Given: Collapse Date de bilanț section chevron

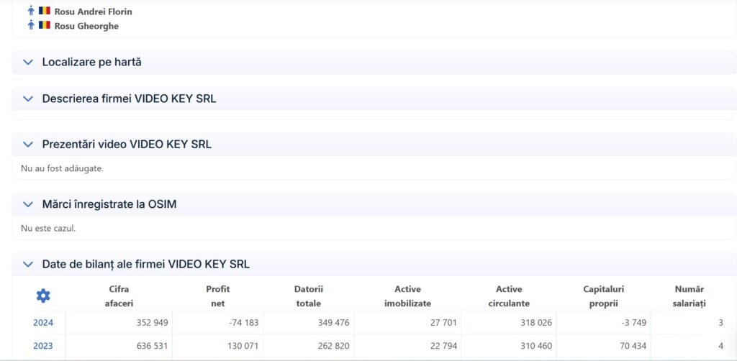Looking at the screenshot, I should pos(28,265).
